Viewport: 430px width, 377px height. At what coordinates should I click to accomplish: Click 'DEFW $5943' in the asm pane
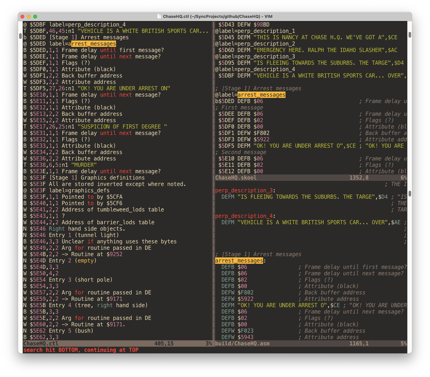(238, 337)
